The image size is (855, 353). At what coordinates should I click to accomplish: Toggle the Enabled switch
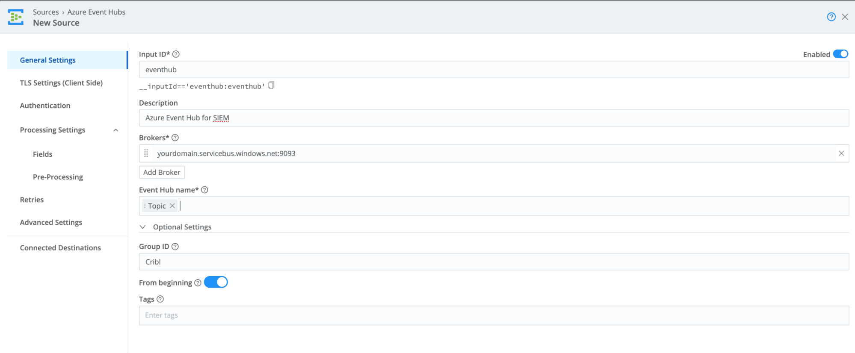pos(840,54)
